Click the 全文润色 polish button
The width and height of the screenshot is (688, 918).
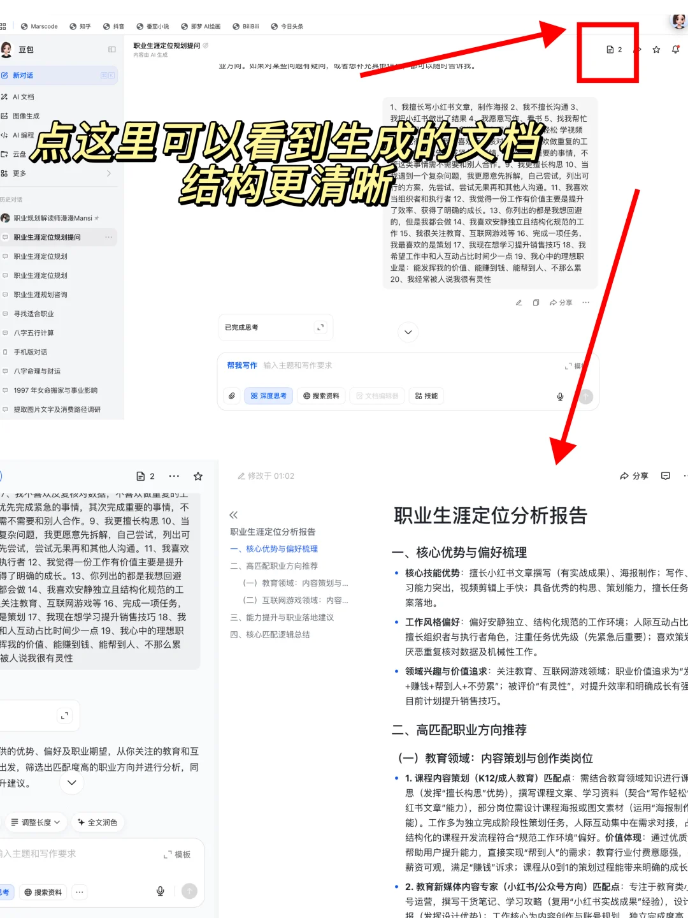pos(97,822)
